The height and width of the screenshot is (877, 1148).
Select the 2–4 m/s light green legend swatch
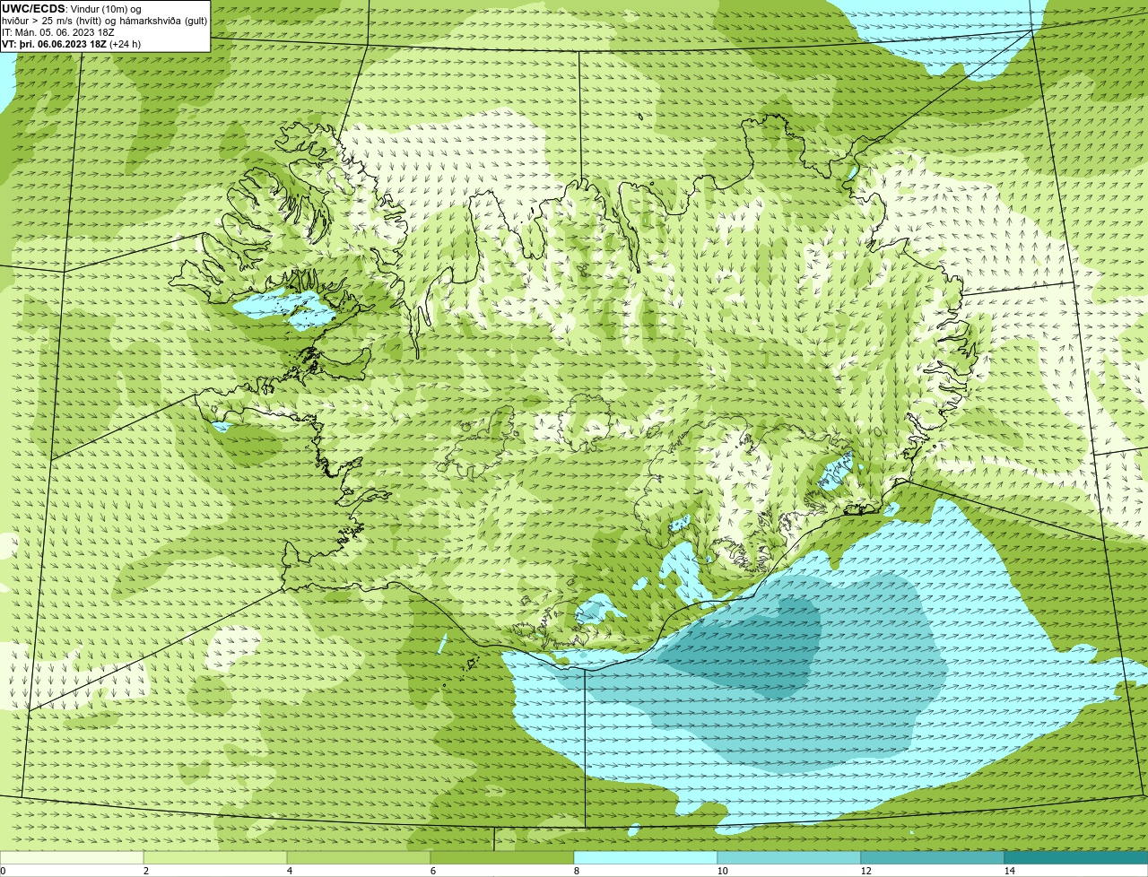[215, 857]
